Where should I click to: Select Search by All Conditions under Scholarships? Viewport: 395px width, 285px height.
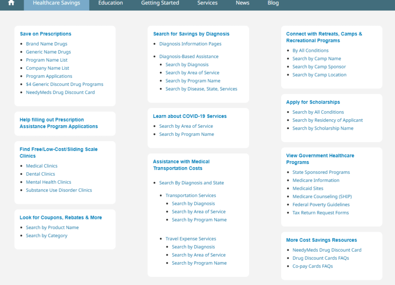click(x=318, y=112)
